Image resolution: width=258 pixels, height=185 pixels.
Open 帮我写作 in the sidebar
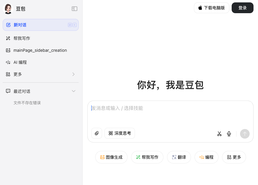(41, 38)
